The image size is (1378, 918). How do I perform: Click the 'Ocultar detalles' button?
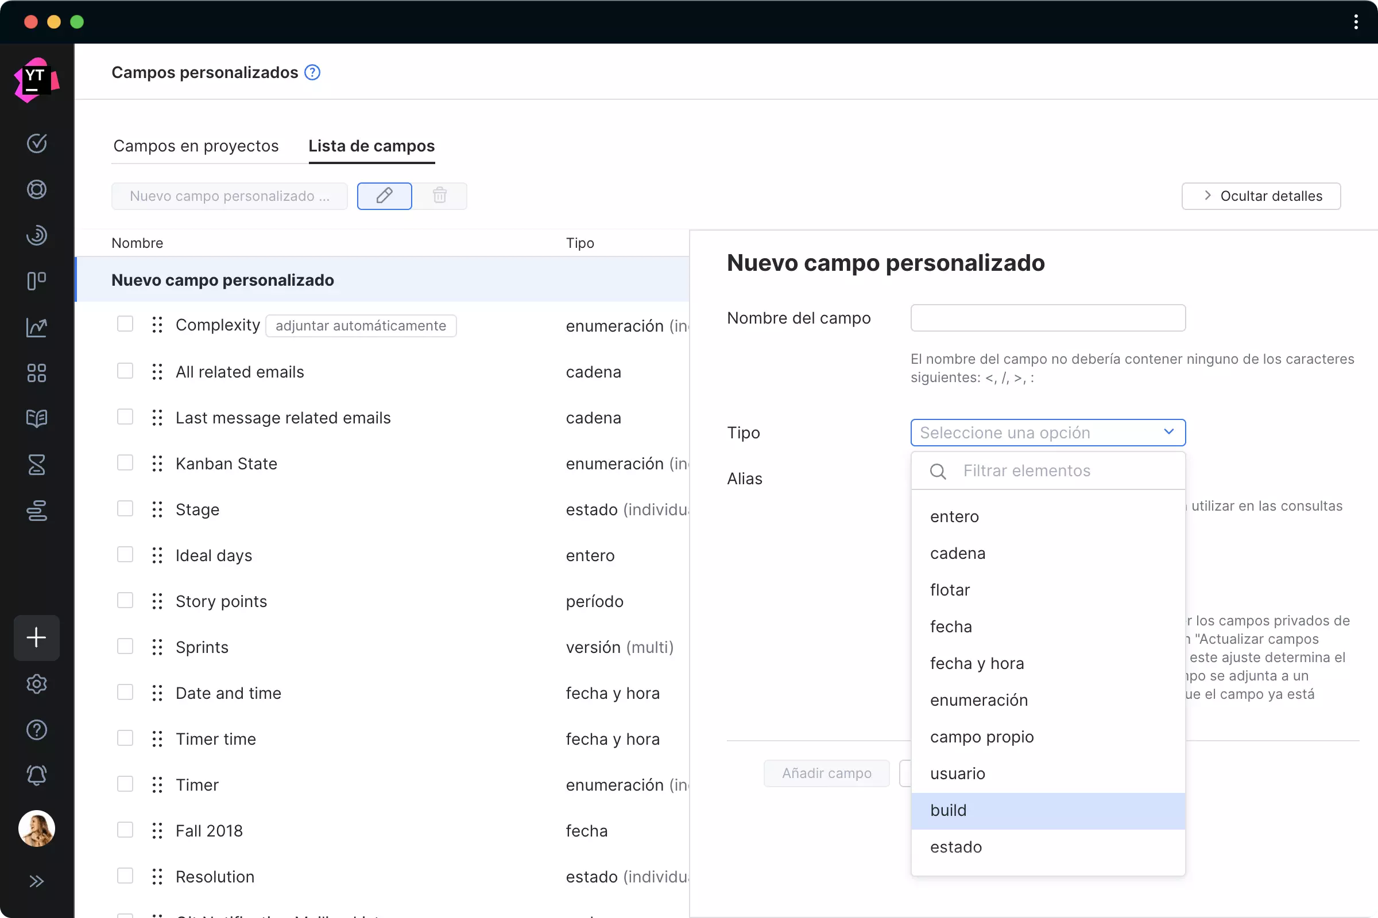point(1261,196)
